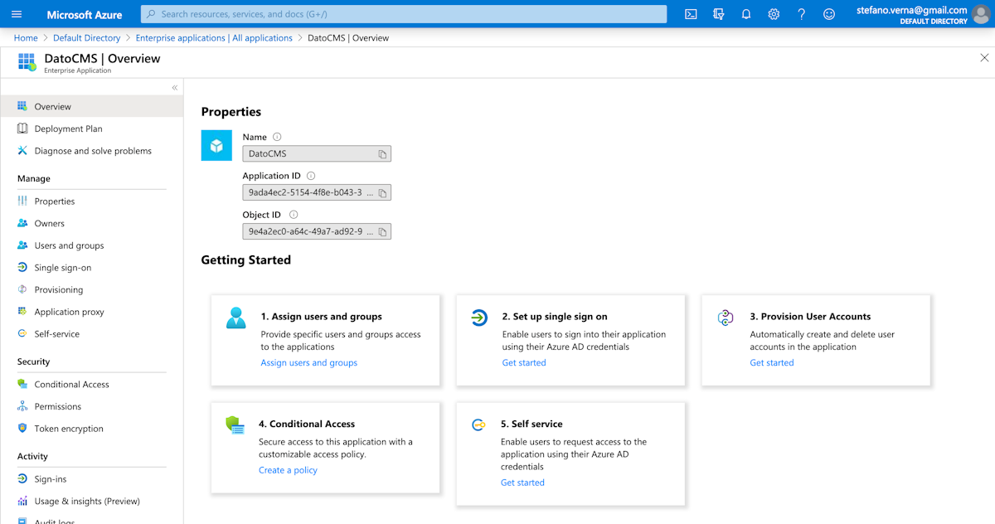995x524 pixels.
Task: Click the Assign users and groups link
Action: [308, 362]
